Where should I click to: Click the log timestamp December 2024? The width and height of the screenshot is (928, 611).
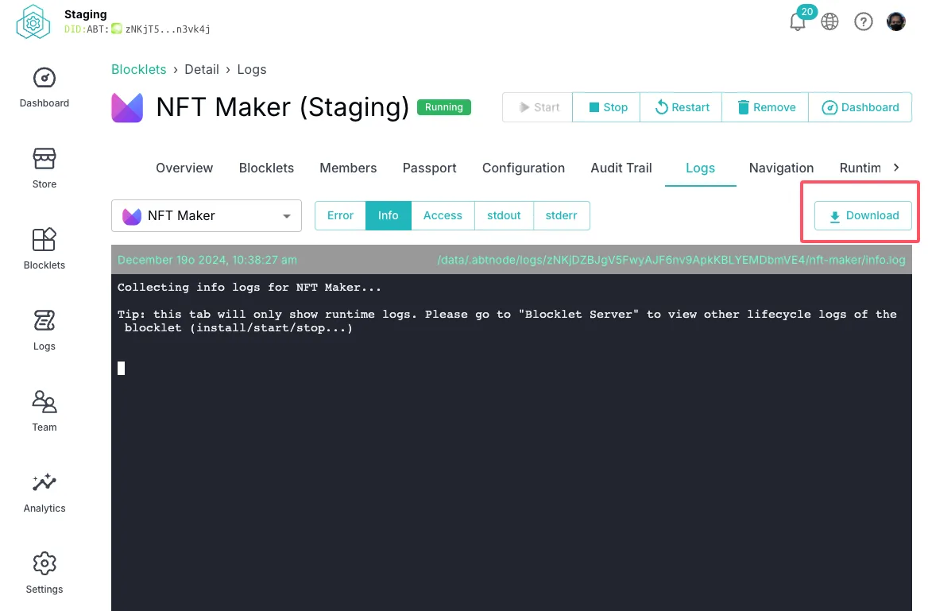click(x=207, y=260)
